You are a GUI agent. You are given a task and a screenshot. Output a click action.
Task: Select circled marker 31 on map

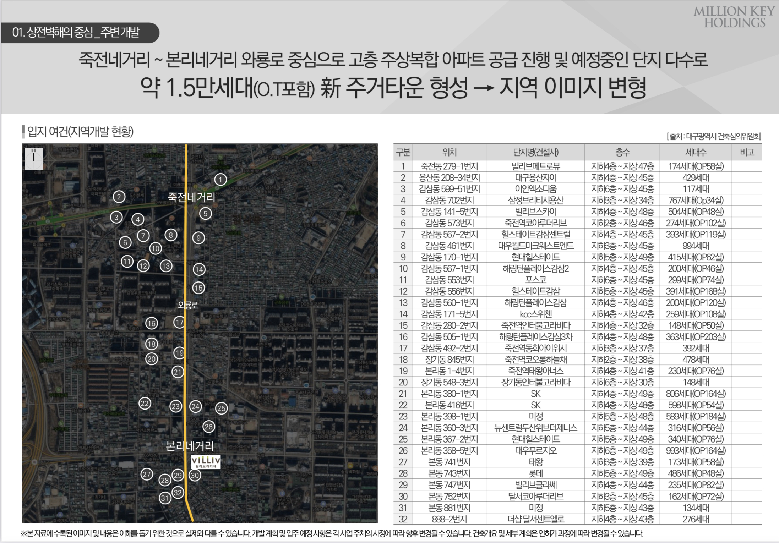point(165,498)
